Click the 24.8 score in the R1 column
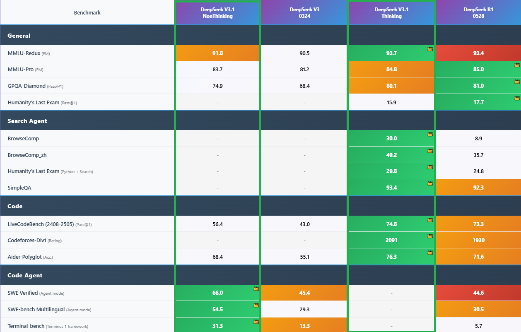 (x=478, y=171)
